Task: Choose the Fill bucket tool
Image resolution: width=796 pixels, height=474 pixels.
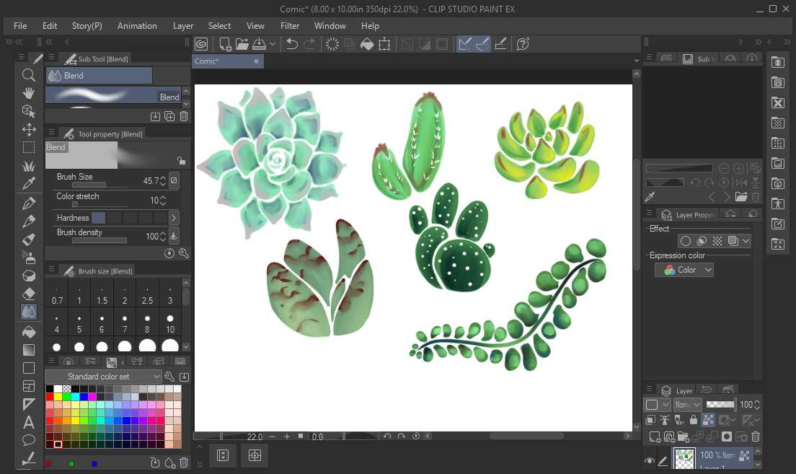Action: tap(29, 331)
